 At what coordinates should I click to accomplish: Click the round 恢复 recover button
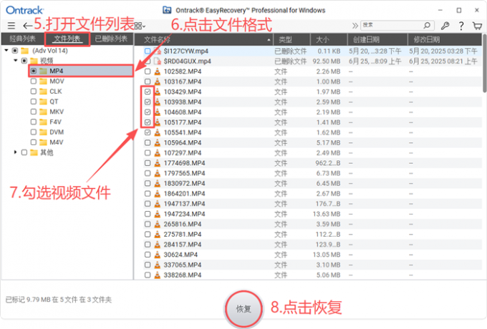point(243,308)
